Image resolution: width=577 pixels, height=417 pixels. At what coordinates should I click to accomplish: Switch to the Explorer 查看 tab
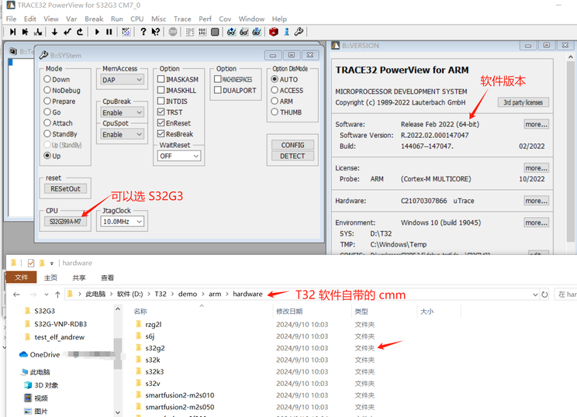107,277
